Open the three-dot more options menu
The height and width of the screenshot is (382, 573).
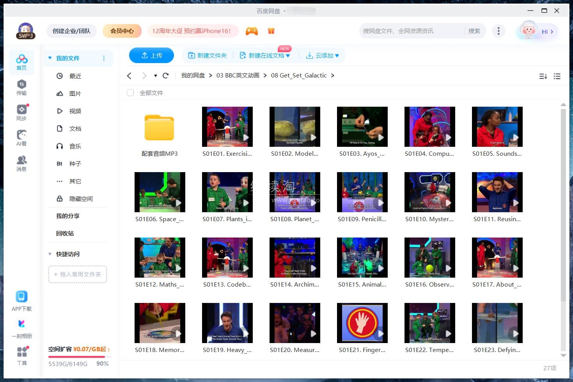click(x=498, y=31)
